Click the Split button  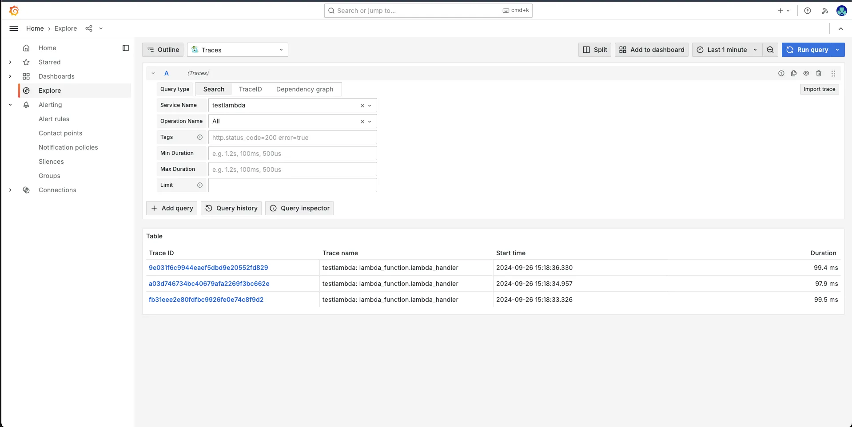(x=595, y=50)
